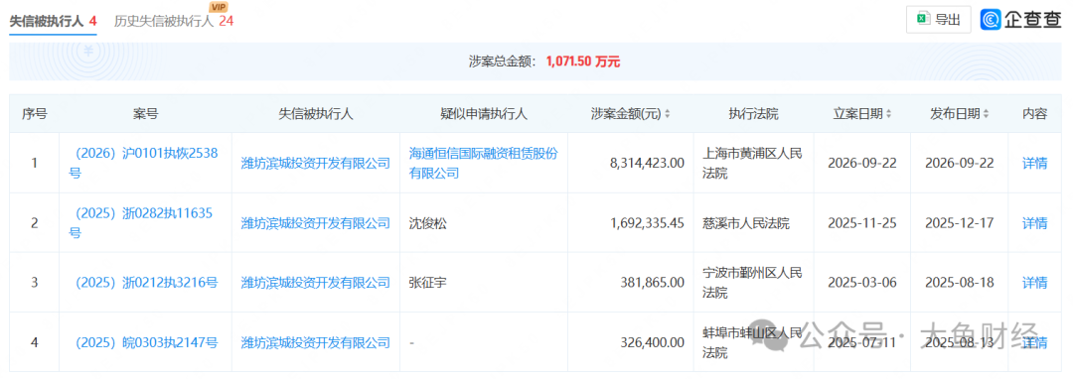The image size is (1073, 379).
Task: Click the 序号 column header
Action: coord(34,114)
